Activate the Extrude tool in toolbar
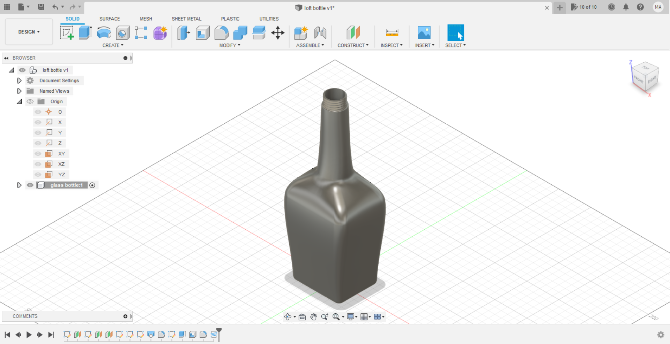This screenshot has height=344, width=670. (x=85, y=33)
